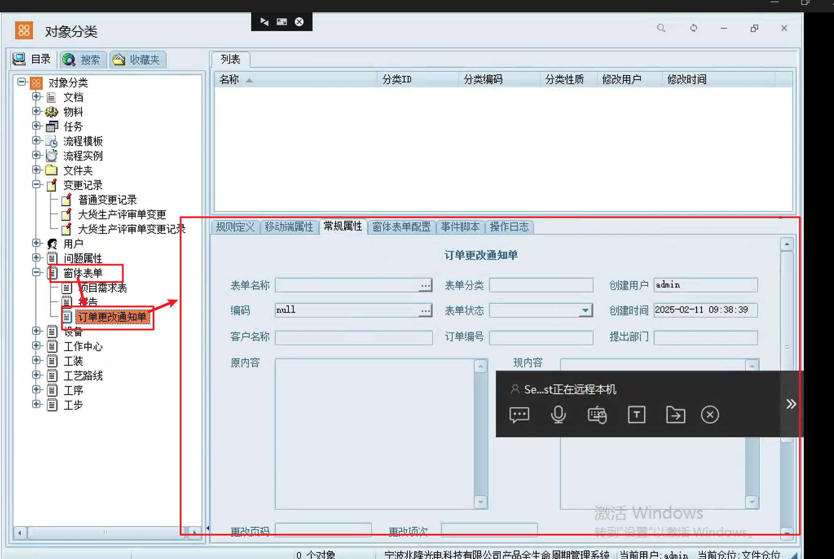Switch to the 事件脚本 tab

[x=460, y=227]
